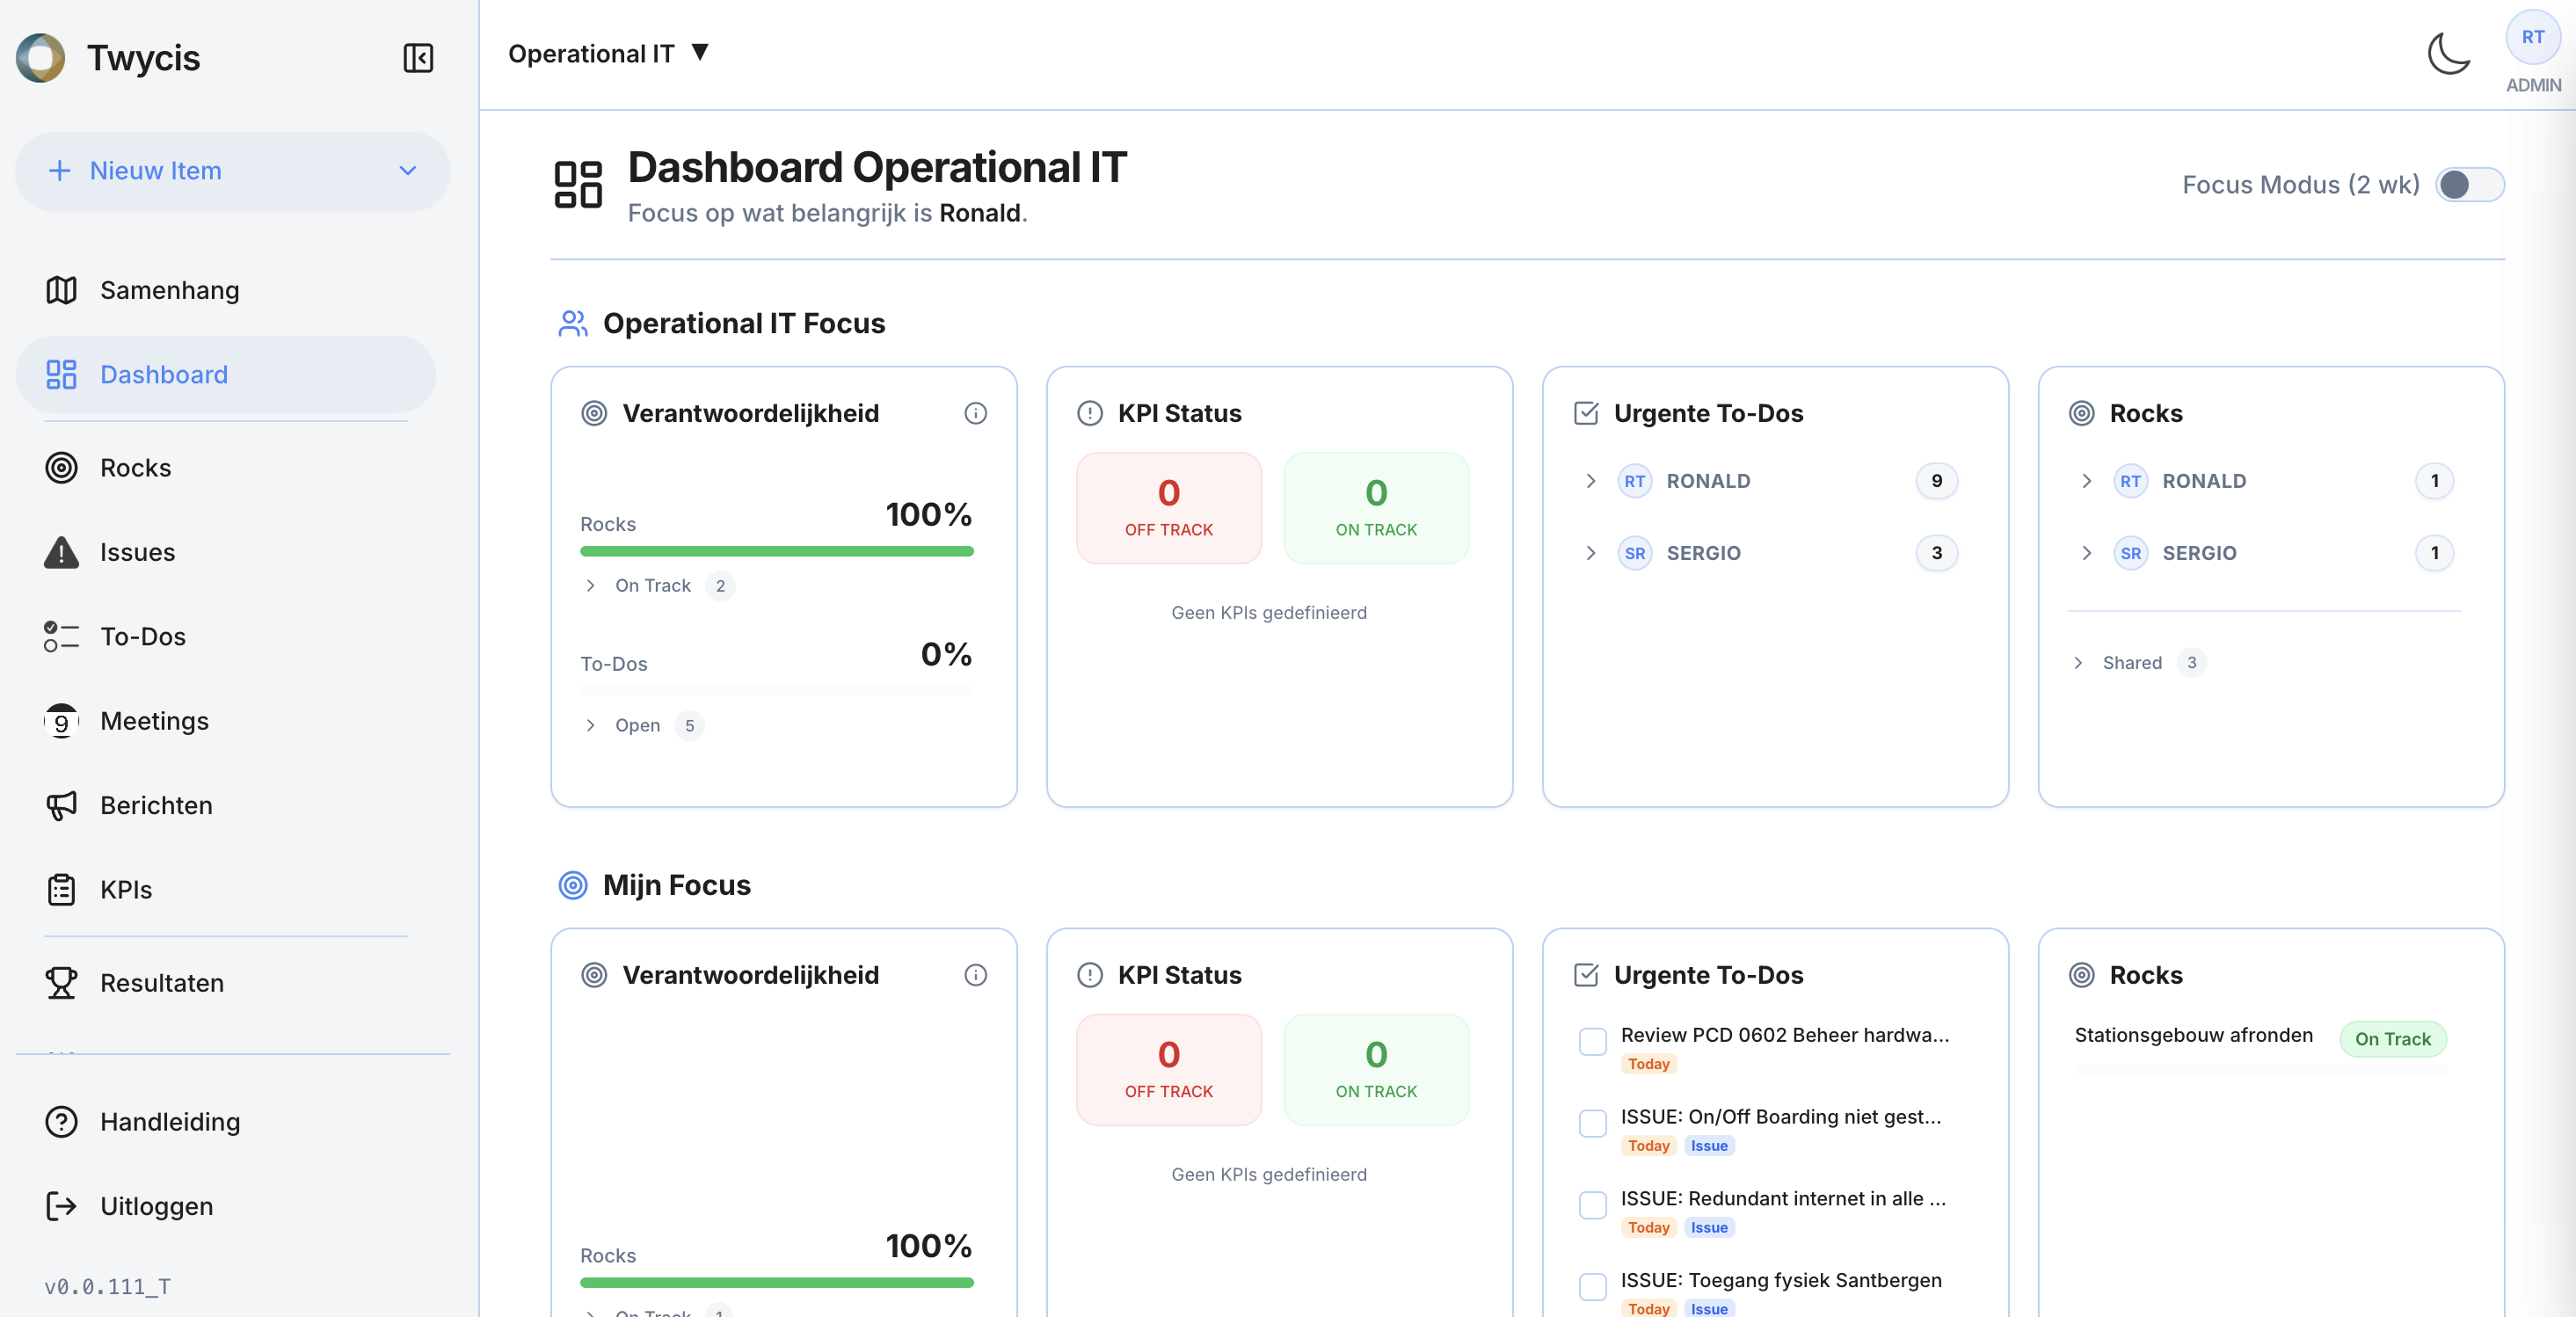The image size is (2576, 1317).
Task: Click the To-Dos list icon
Action: (61, 636)
